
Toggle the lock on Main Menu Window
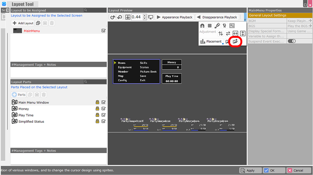[x=97, y=103]
